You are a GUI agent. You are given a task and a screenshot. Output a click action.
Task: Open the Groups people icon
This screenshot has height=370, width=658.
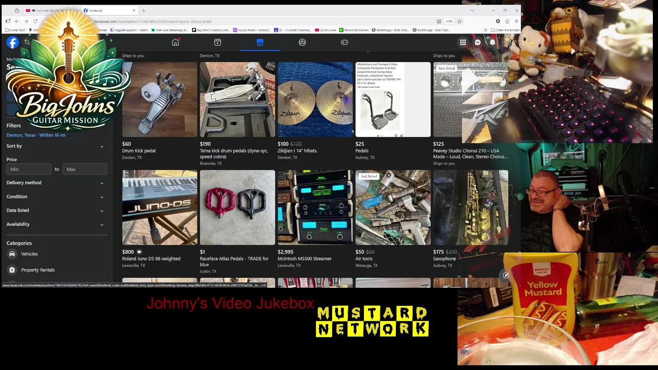302,42
